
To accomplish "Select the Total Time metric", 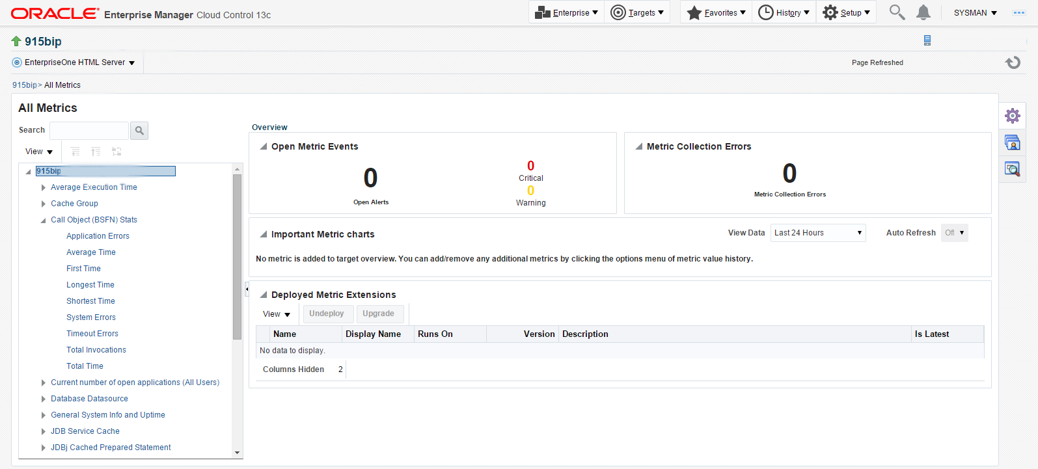I will [85, 366].
